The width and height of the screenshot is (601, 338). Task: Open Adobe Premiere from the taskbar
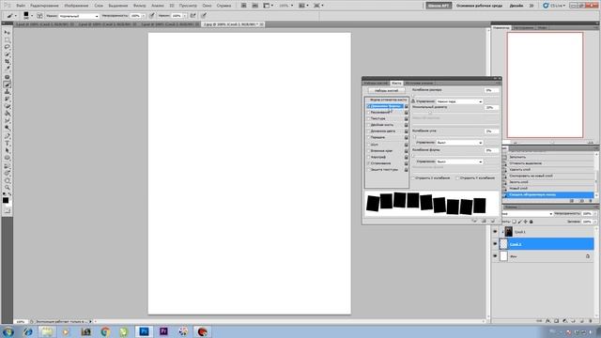tap(163, 331)
